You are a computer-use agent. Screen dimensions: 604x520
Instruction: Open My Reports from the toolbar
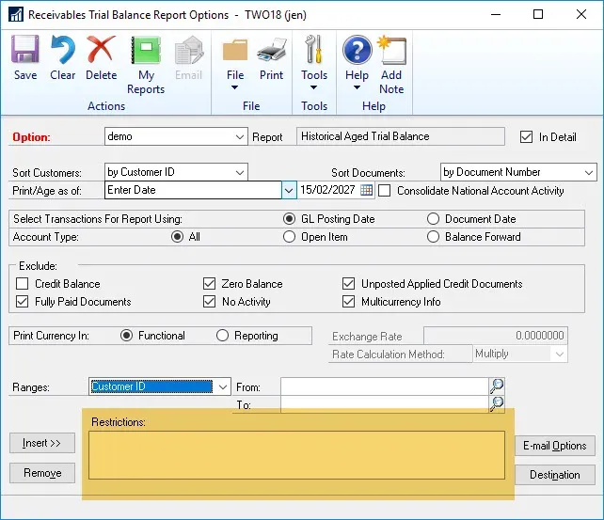[x=146, y=64]
